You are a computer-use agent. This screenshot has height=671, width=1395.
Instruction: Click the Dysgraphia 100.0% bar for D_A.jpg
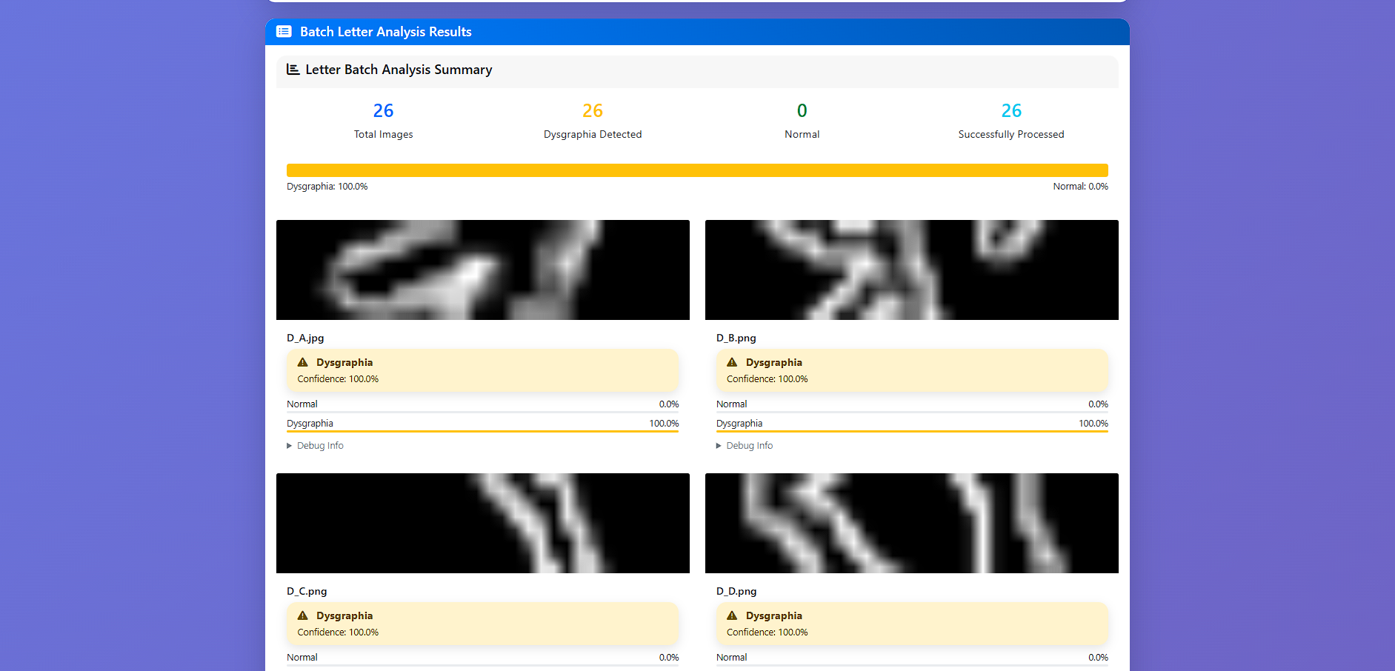483,431
